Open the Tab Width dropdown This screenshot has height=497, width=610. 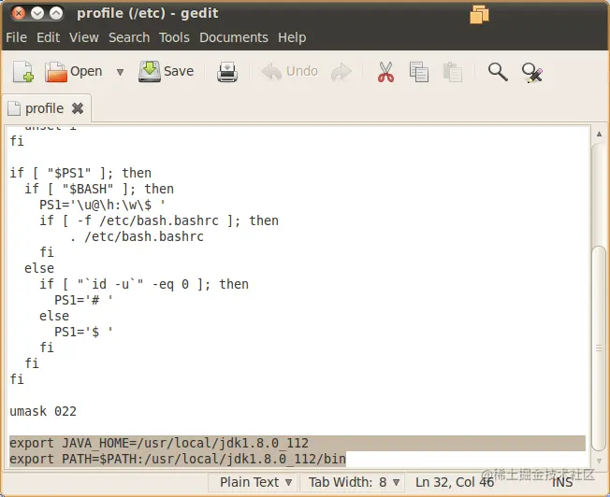point(354,482)
